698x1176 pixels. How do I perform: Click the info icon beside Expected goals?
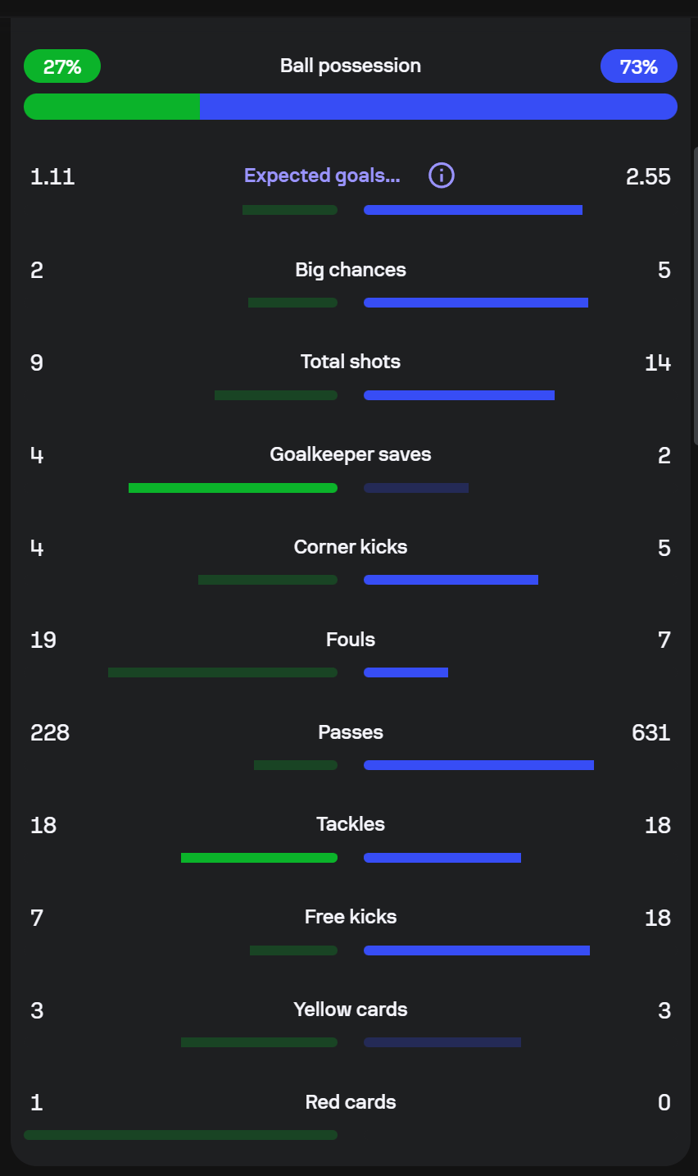[x=442, y=175]
